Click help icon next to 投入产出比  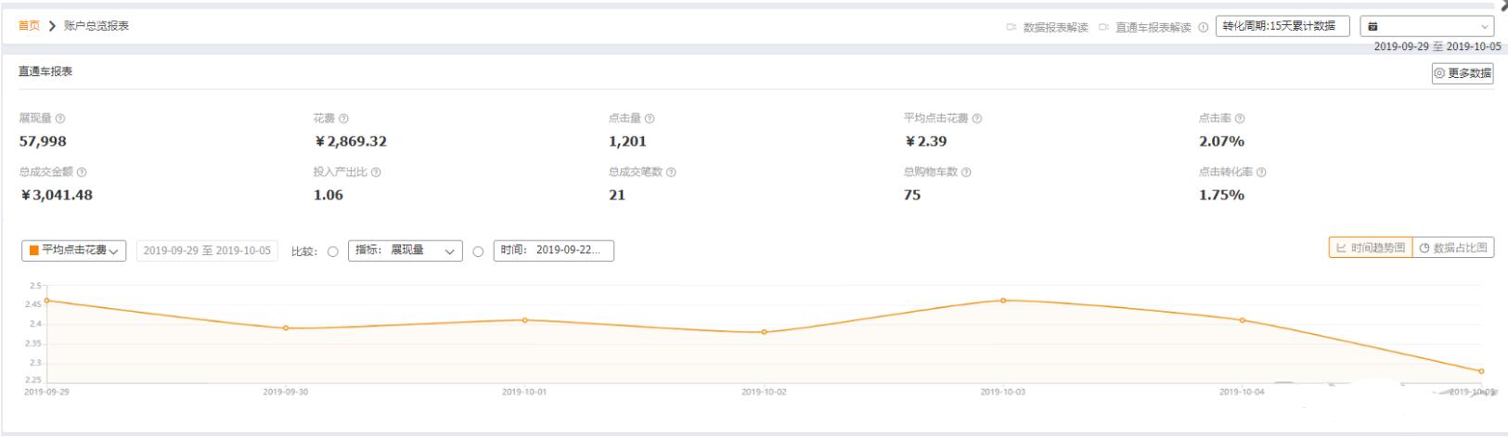pyautogui.click(x=376, y=173)
